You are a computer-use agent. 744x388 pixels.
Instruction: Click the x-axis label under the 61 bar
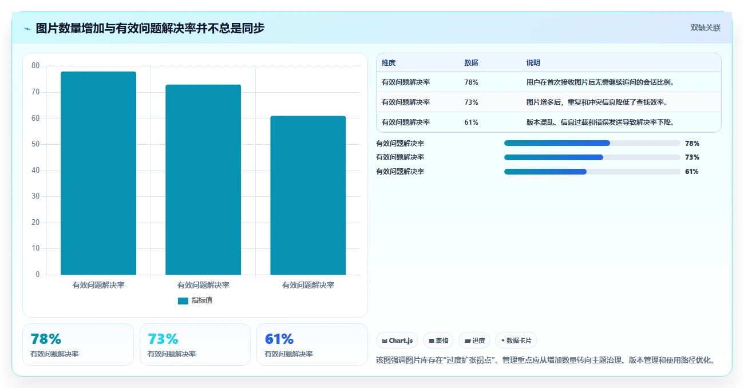(x=308, y=285)
